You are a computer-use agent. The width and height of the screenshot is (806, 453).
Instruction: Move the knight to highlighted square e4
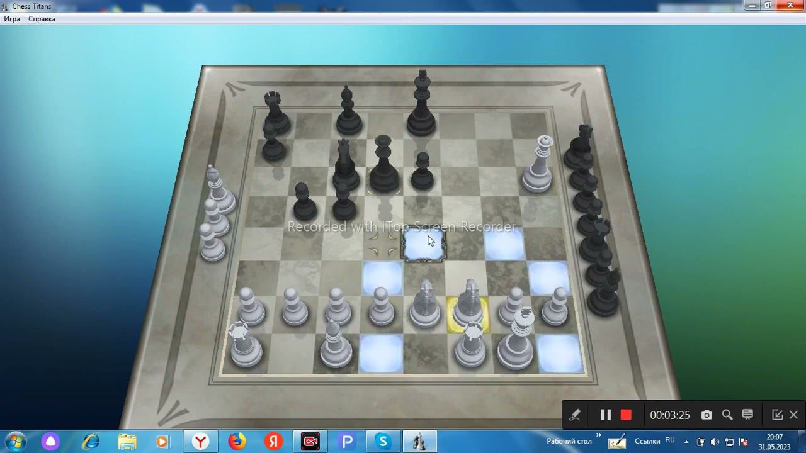(424, 245)
